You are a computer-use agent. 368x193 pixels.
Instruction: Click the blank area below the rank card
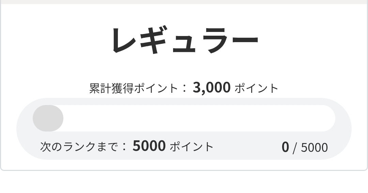[x=184, y=182]
